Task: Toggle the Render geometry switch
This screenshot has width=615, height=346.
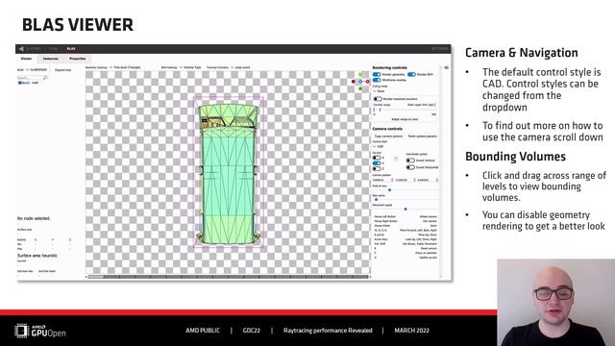Action: [377, 74]
